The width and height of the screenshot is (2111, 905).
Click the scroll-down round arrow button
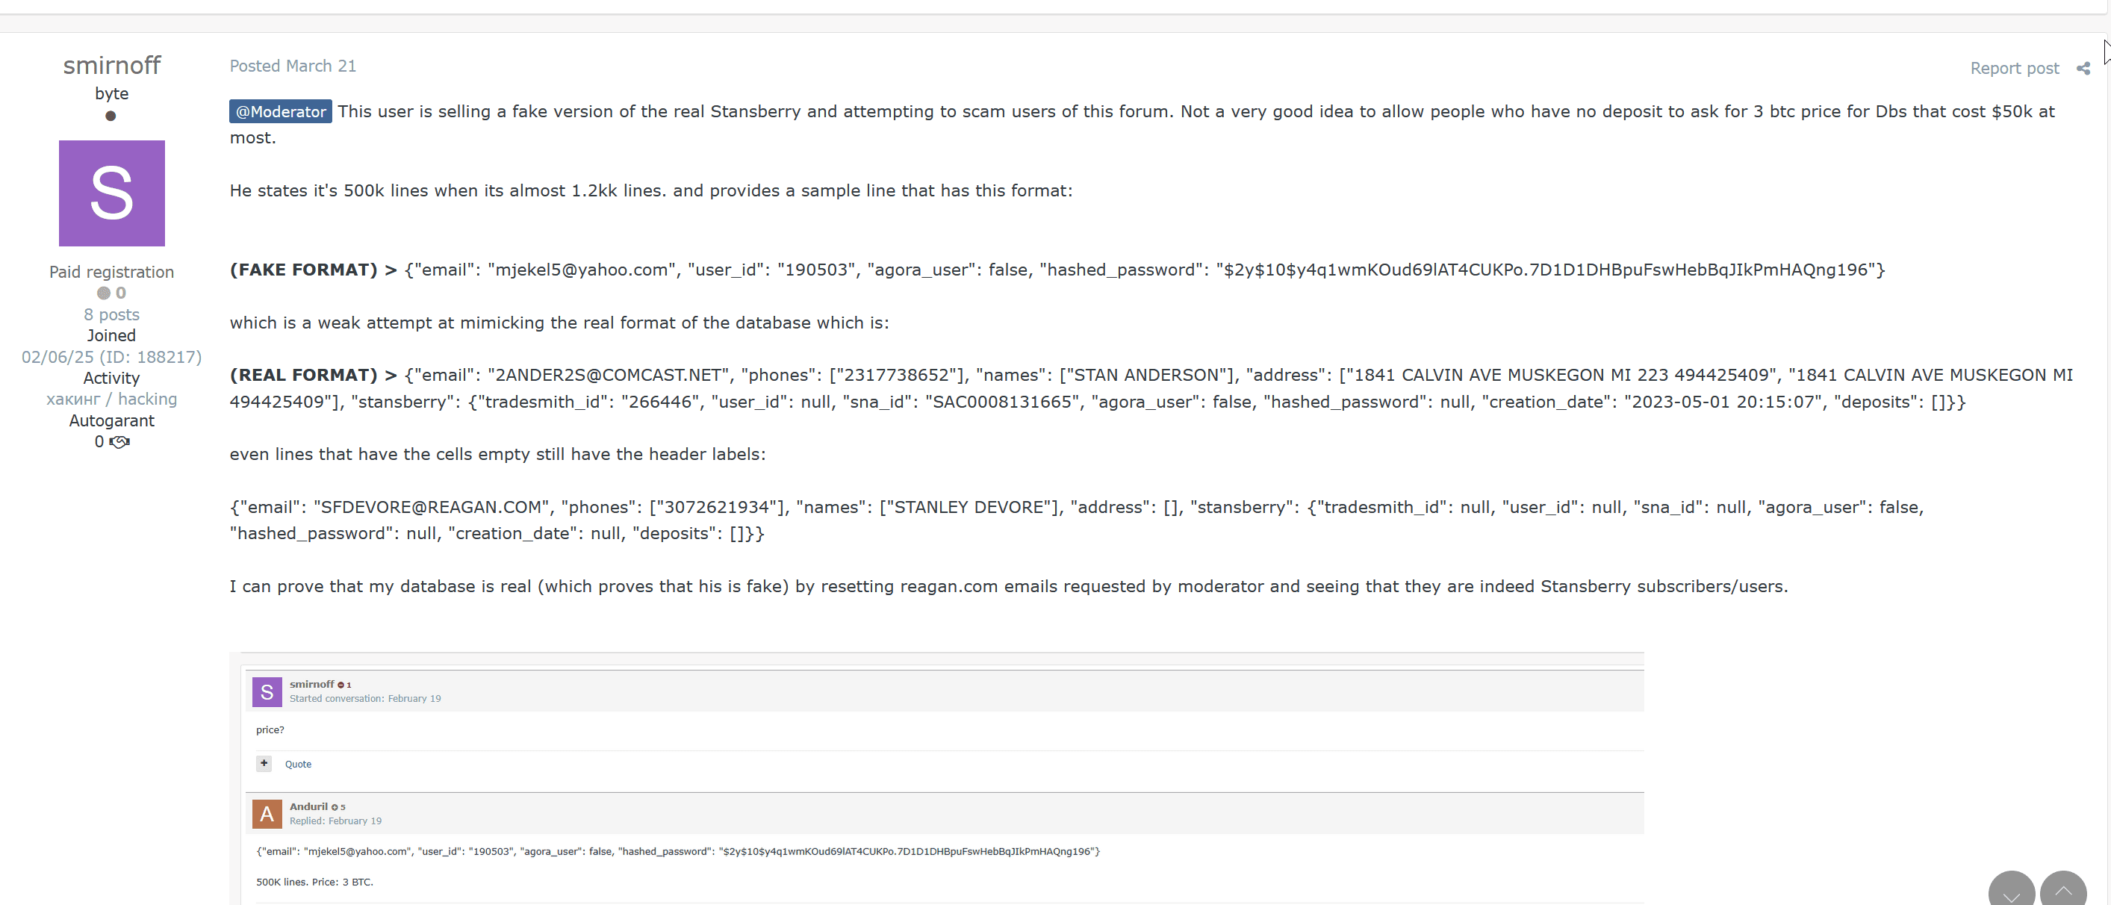pyautogui.click(x=2011, y=892)
